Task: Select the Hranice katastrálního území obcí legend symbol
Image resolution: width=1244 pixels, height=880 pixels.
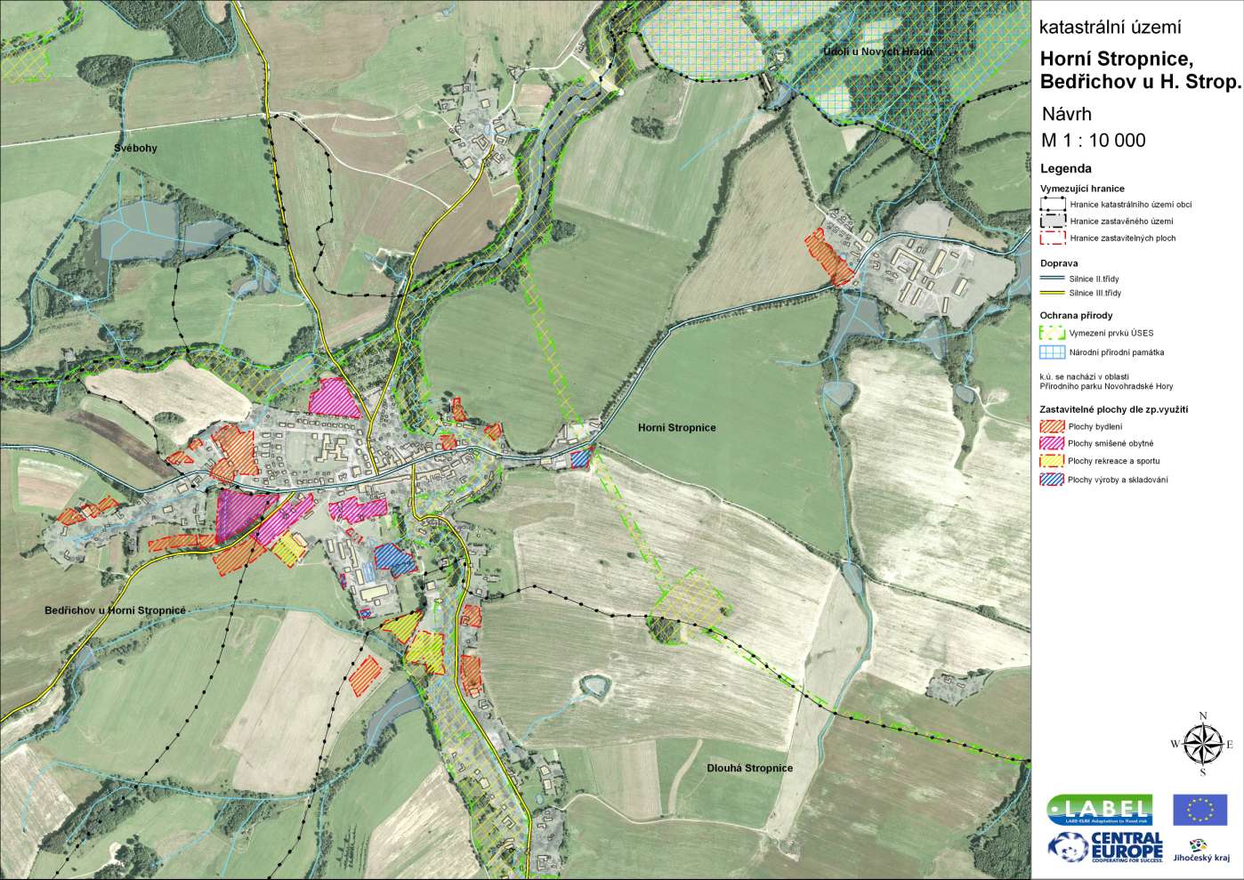Action: click(x=1052, y=204)
